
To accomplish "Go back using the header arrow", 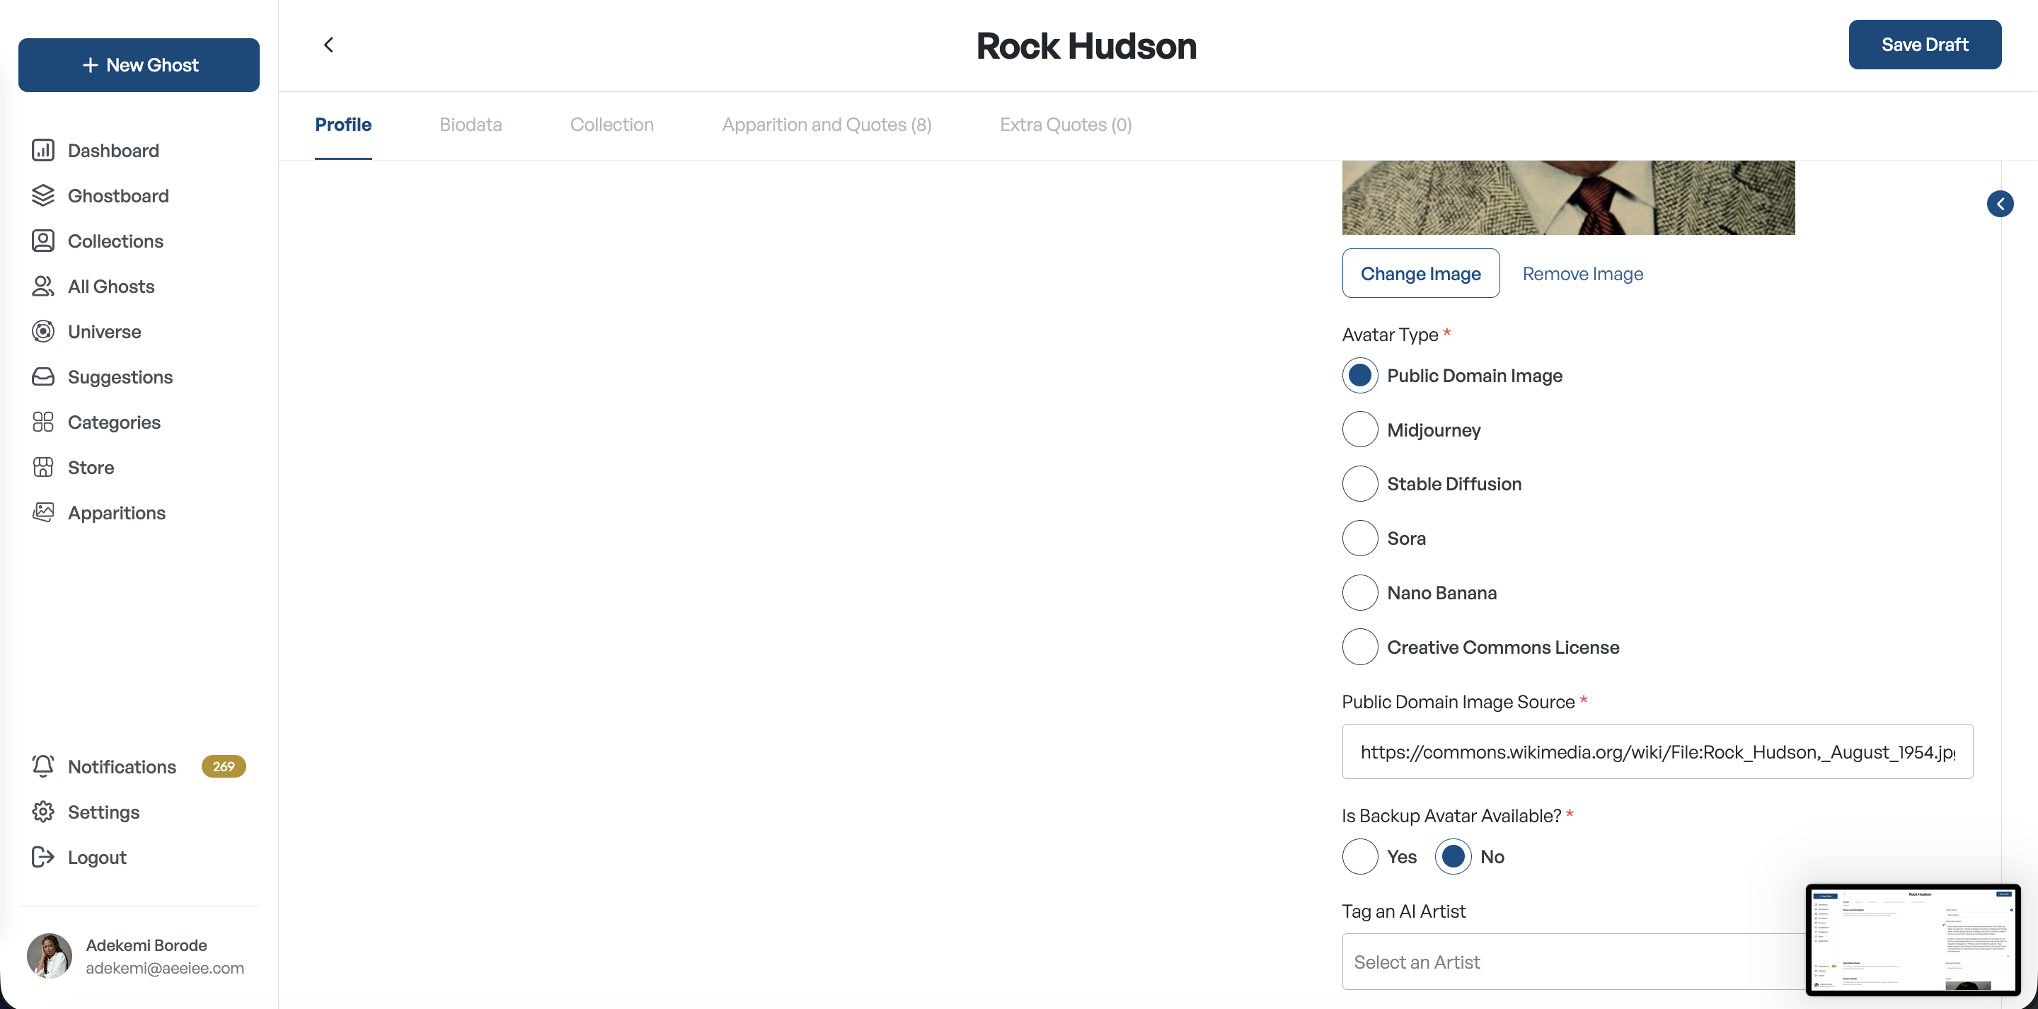I will pyautogui.click(x=328, y=45).
